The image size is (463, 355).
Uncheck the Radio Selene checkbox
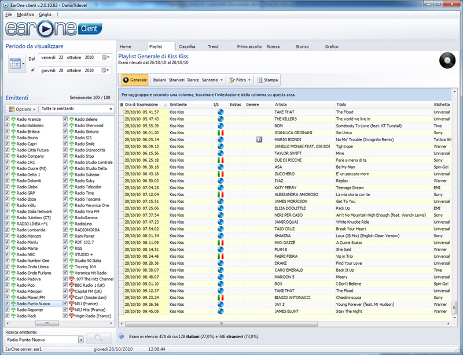click(65, 119)
